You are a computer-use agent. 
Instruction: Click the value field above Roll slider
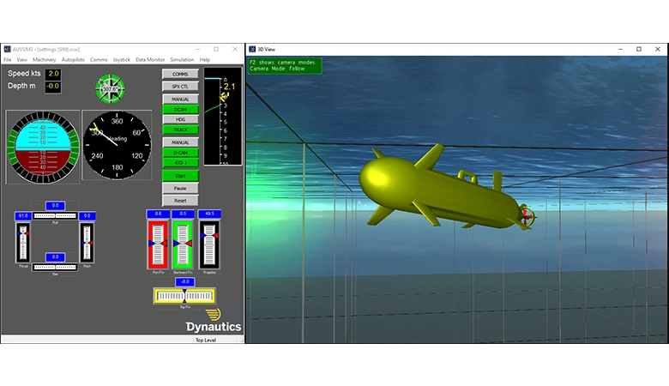(x=55, y=206)
